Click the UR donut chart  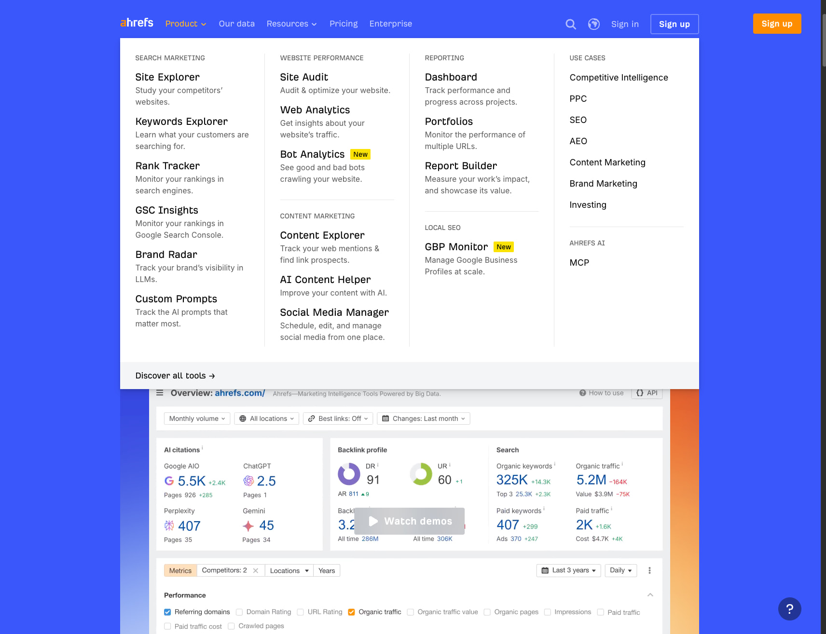(421, 474)
